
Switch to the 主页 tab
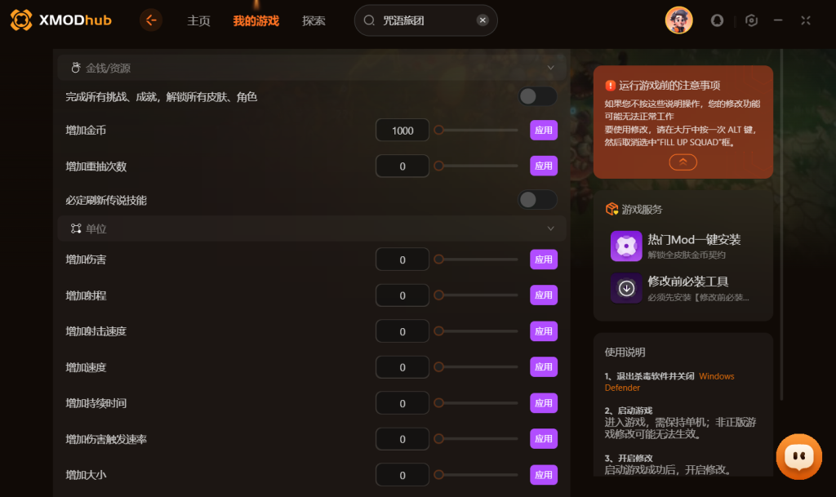198,20
